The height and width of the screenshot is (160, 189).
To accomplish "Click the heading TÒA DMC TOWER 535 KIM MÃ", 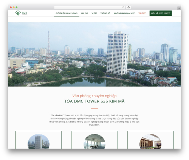I will [94, 101].
